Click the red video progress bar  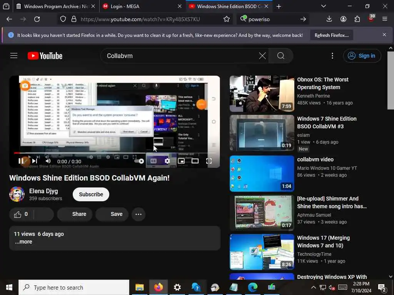[115, 152]
